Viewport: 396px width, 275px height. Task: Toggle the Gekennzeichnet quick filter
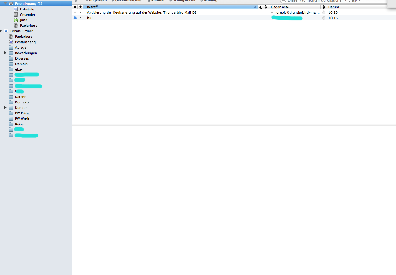point(127,1)
